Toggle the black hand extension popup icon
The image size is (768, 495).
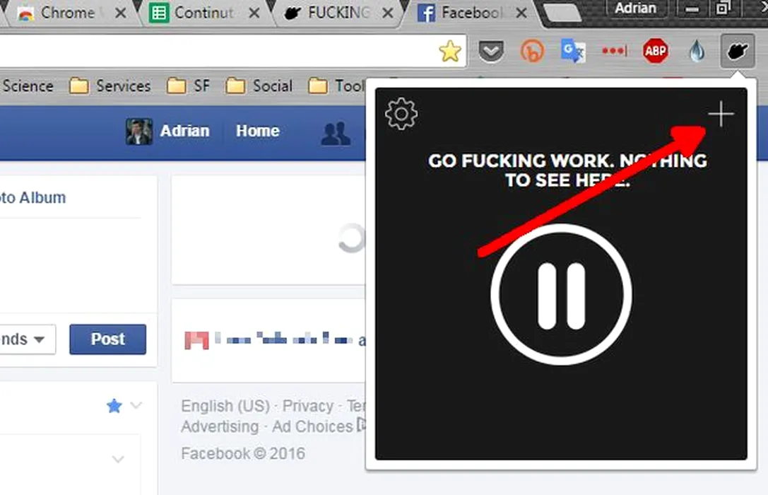[738, 51]
